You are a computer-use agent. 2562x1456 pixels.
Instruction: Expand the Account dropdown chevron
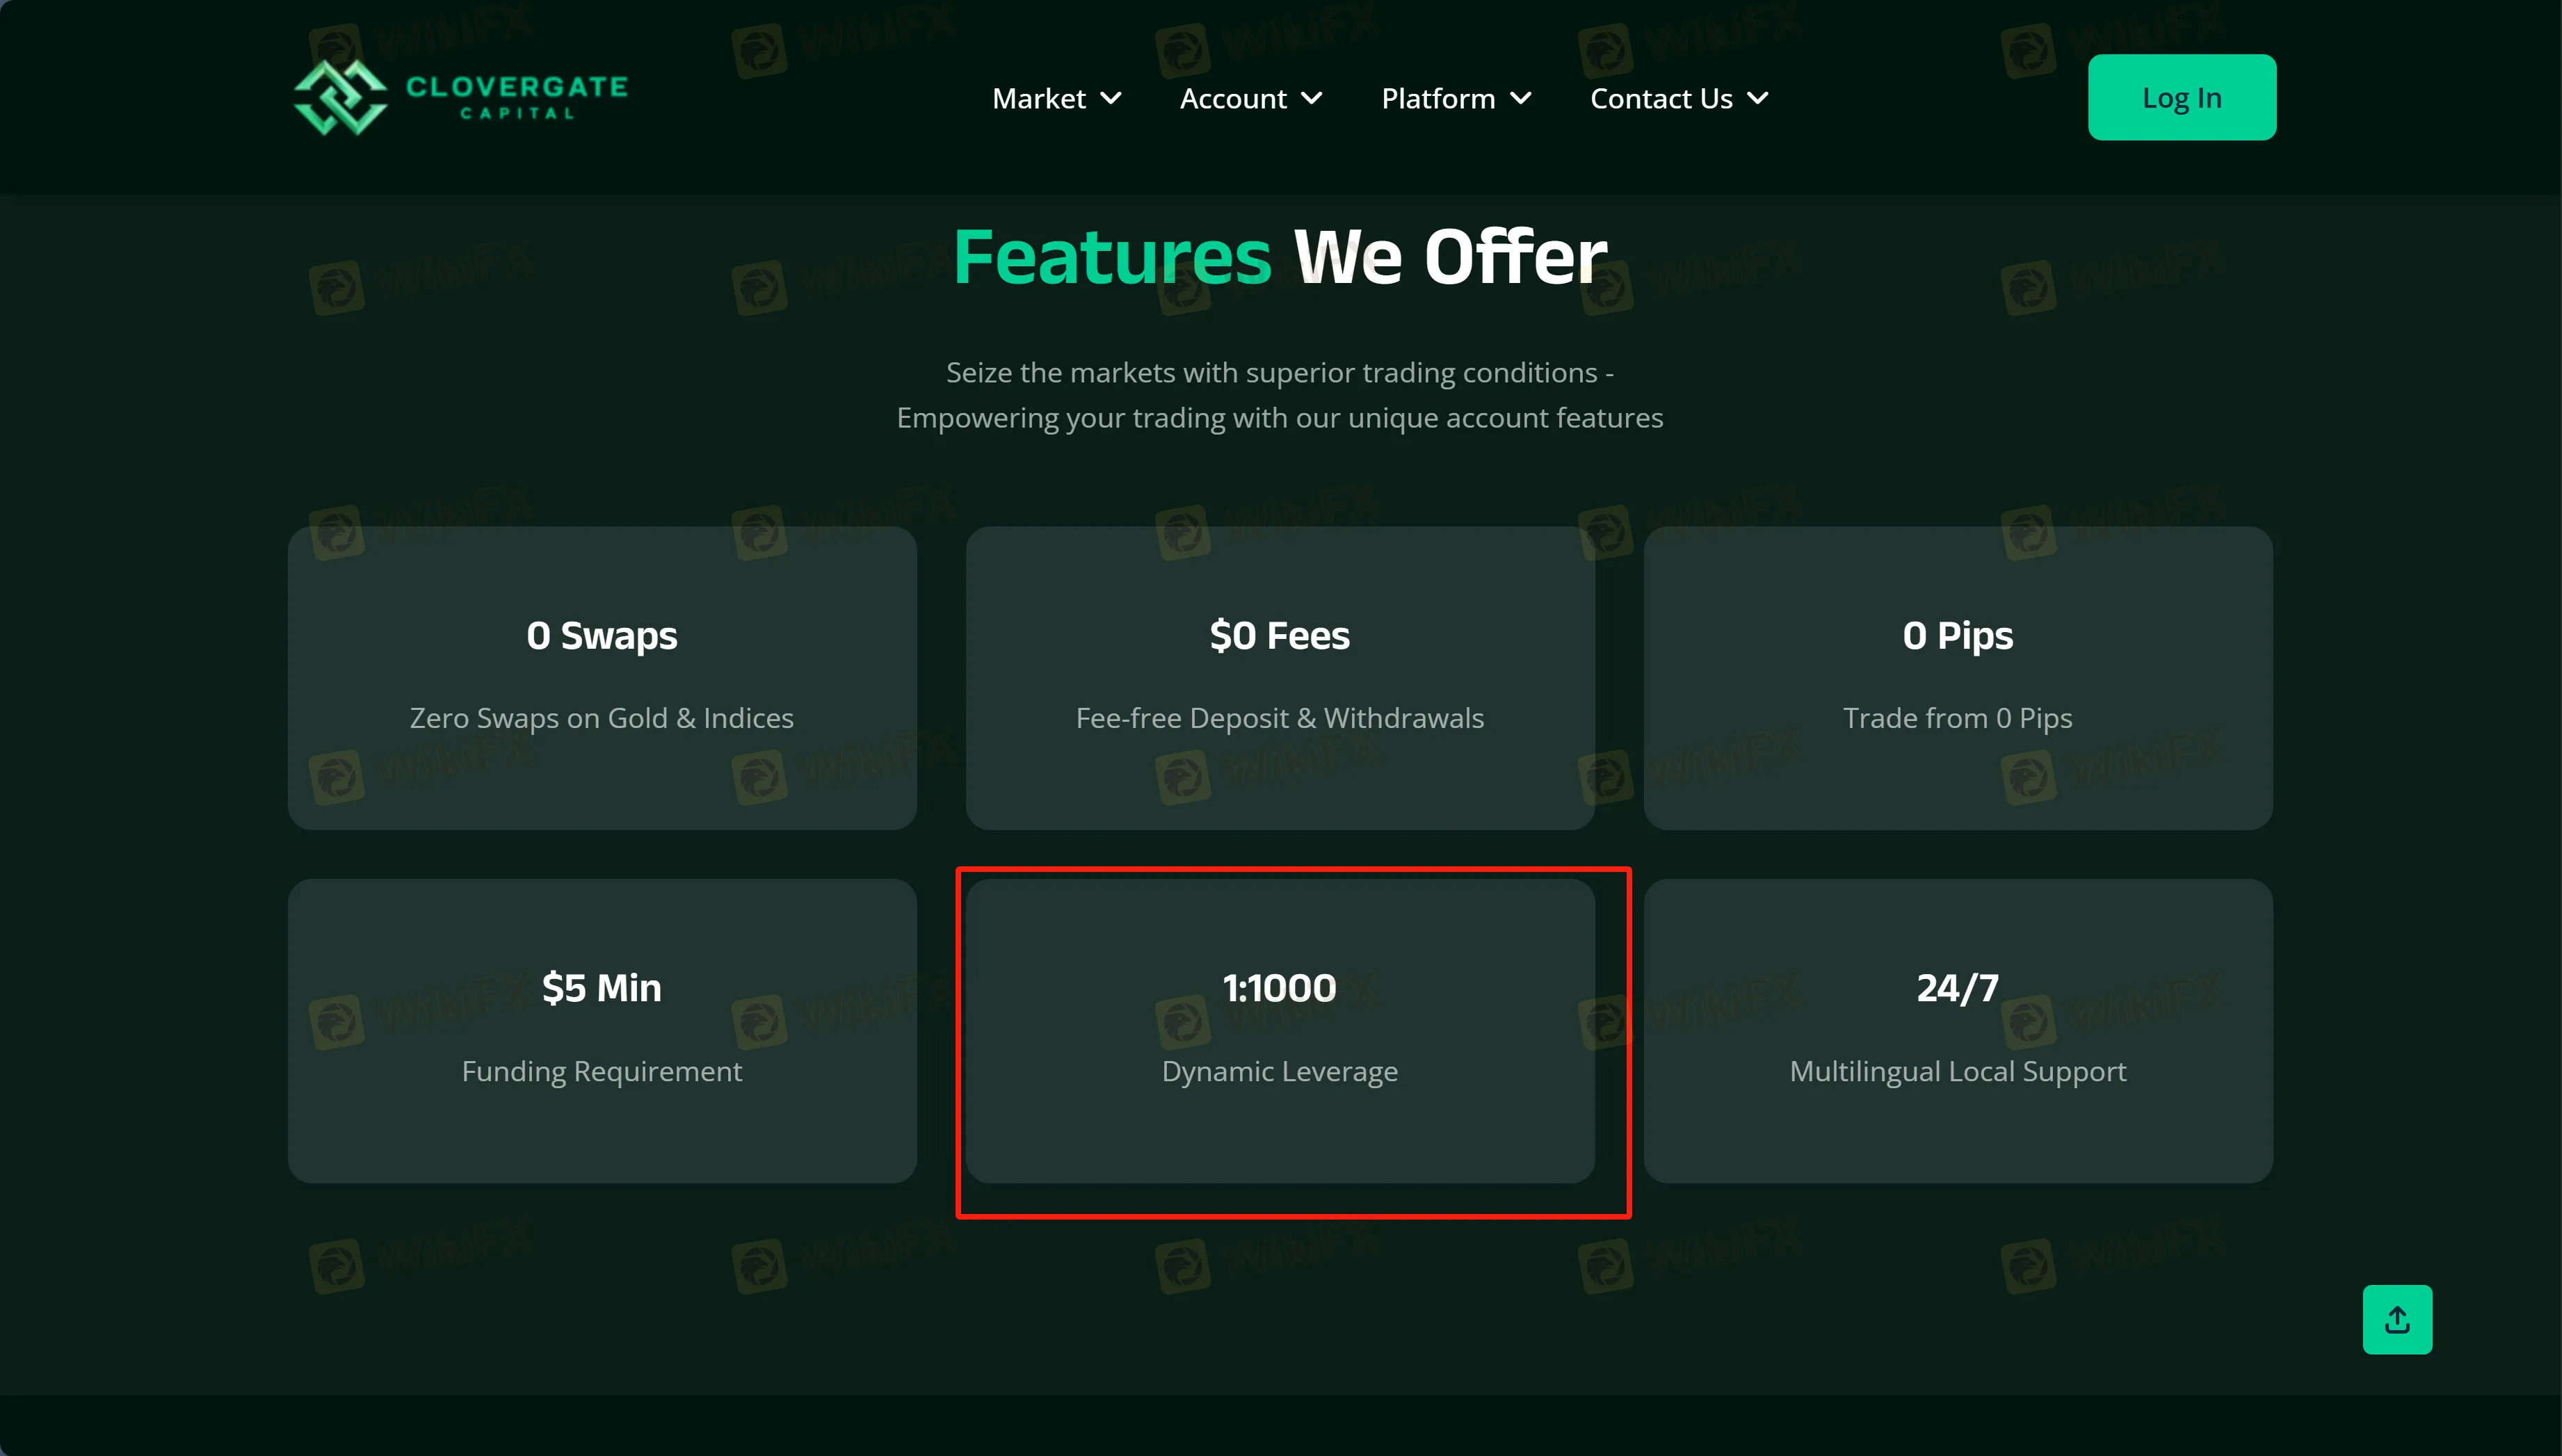click(x=1312, y=98)
